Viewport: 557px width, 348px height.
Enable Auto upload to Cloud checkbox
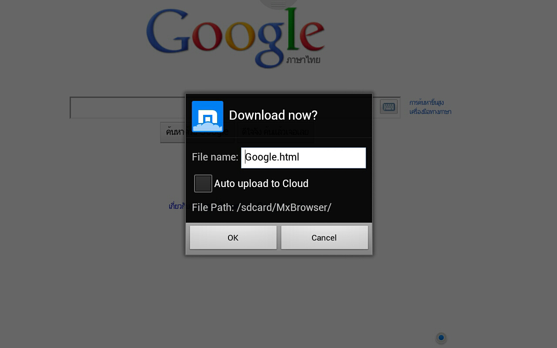point(203,184)
